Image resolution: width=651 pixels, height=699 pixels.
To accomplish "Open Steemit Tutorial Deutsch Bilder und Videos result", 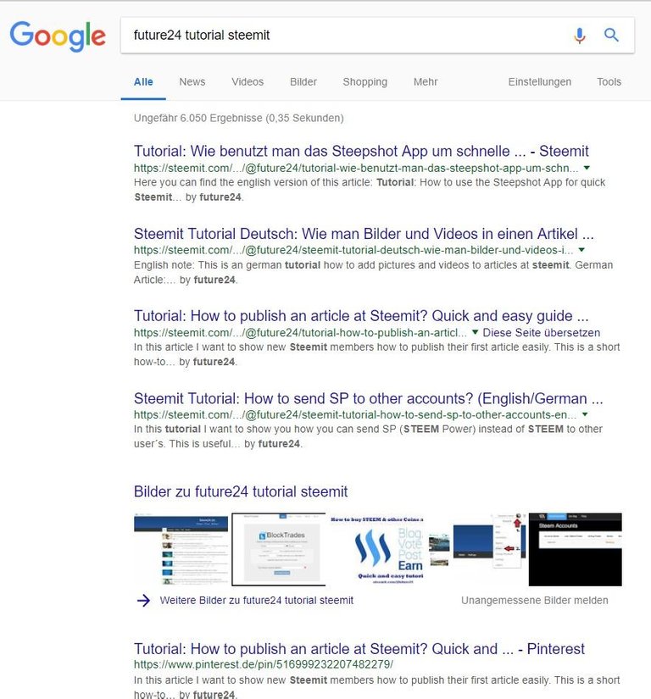I will [364, 234].
